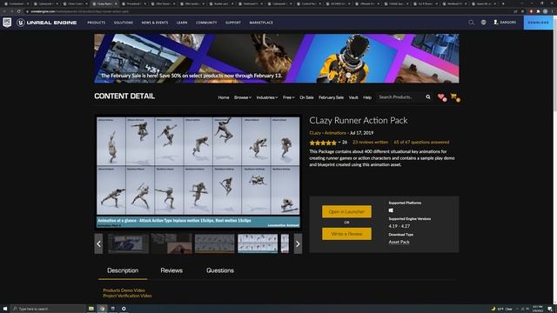Image resolution: width=557 pixels, height=313 pixels.
Task: Open the taskbar notification center icon
Action: (x=550, y=309)
